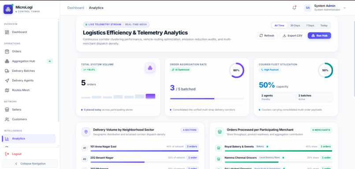
Task: Click the Refresh button
Action: click(x=267, y=36)
